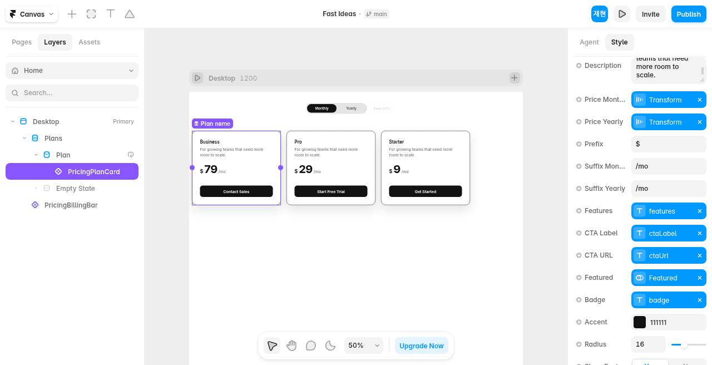Image resolution: width=712 pixels, height=365 pixels.
Task: Open the 50% zoom dropdown
Action: coord(364,346)
